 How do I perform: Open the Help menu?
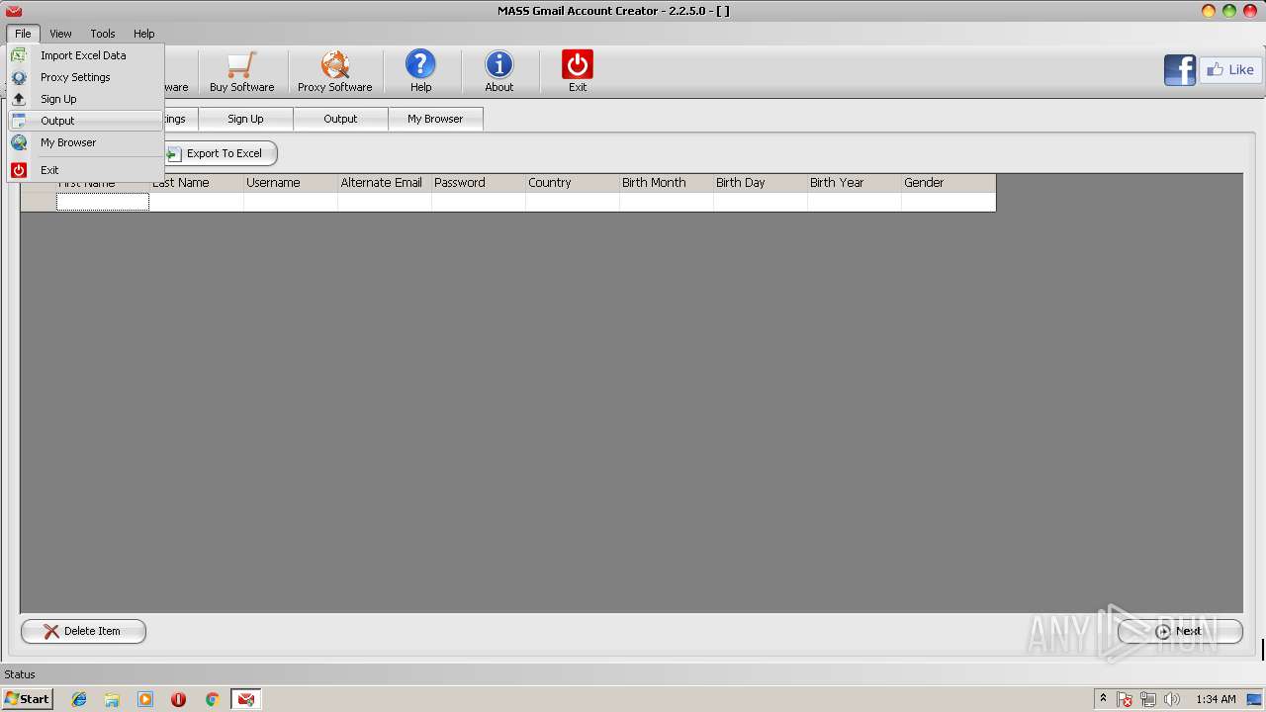144,34
